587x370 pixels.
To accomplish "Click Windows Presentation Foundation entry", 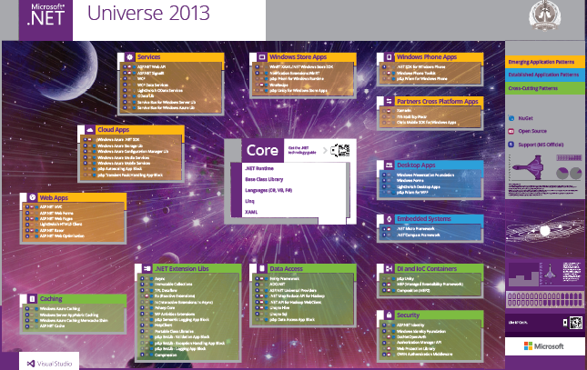I will coord(425,175).
